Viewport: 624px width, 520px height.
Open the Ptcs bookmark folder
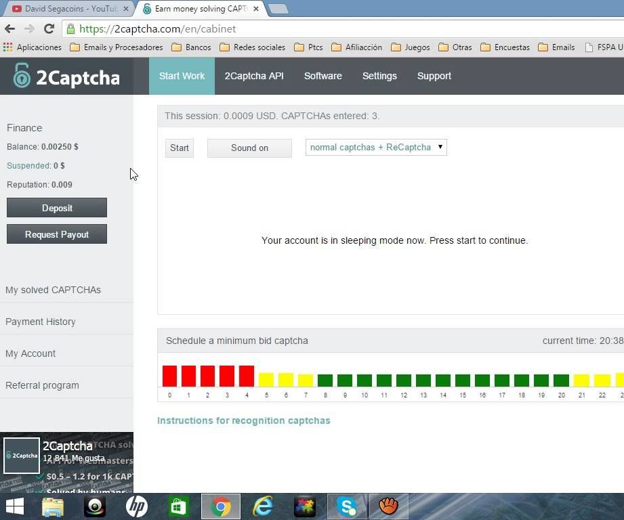[308, 47]
